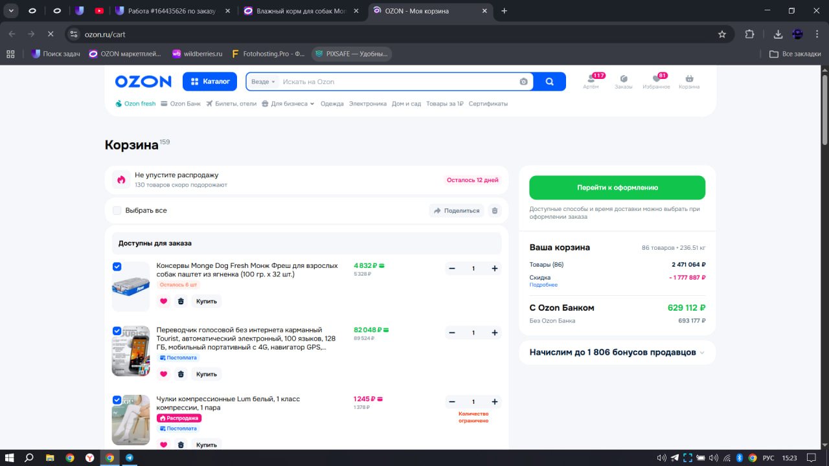Viewport: 829px width, 466px height.
Task: Open the Windows Start menu
Action: pos(10,458)
